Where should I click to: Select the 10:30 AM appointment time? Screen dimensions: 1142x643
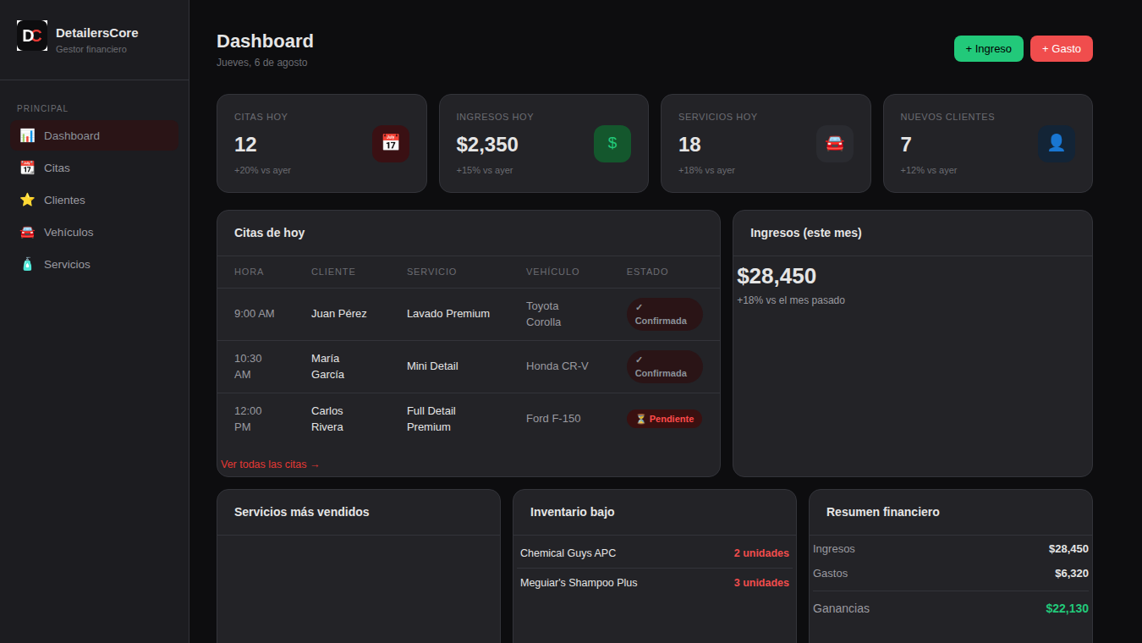(x=248, y=366)
